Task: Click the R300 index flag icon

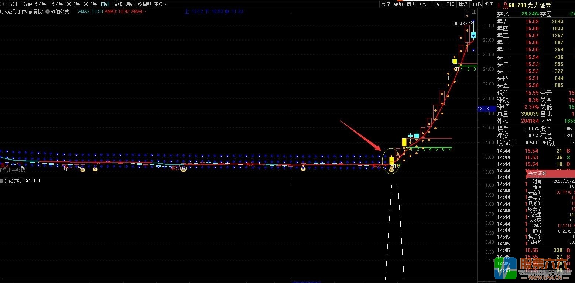Action: (506, 5)
